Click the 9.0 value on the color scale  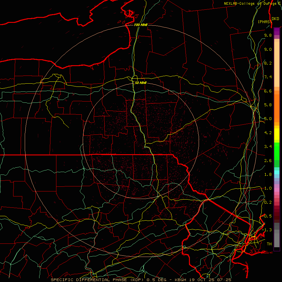pyautogui.click(x=268, y=49)
